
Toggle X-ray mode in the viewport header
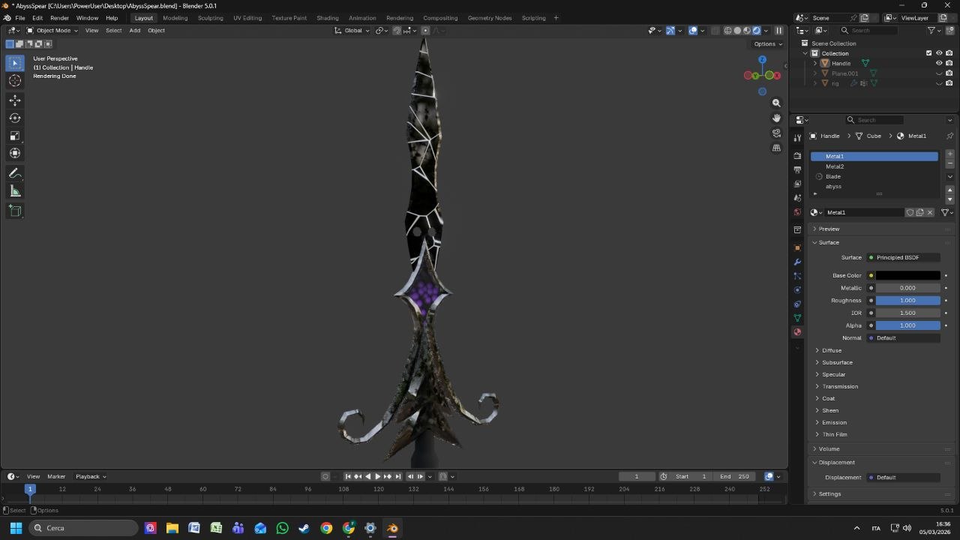point(716,30)
